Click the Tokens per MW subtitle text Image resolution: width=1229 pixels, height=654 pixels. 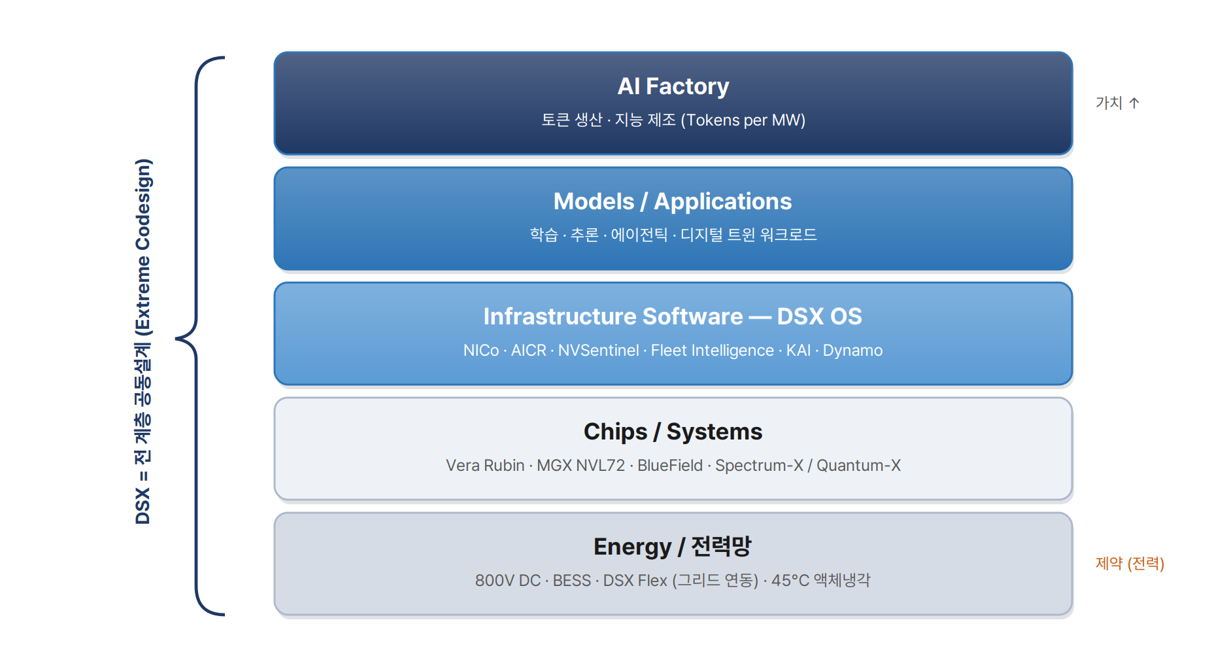tap(743, 120)
